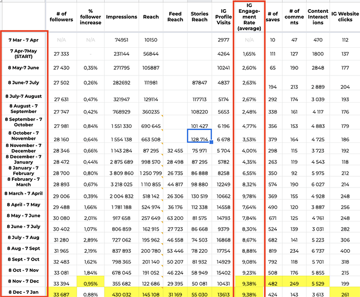Click the fill handle of the selected cell
Viewport: 360px width, 297px height.
click(211, 143)
